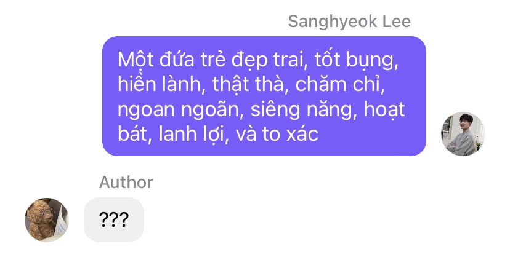Screen dimensions: 510x260
Task: Click the words 'đứa trẻ' in message
Action: pos(193,60)
